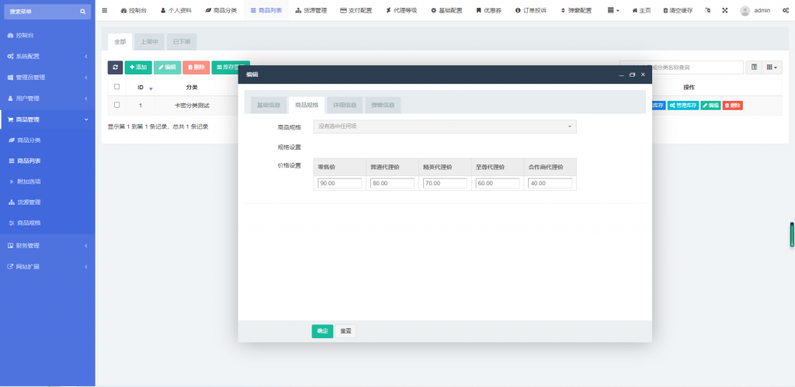Go to 主页 home link
Viewport: 795px width, 387px height.
(x=641, y=10)
